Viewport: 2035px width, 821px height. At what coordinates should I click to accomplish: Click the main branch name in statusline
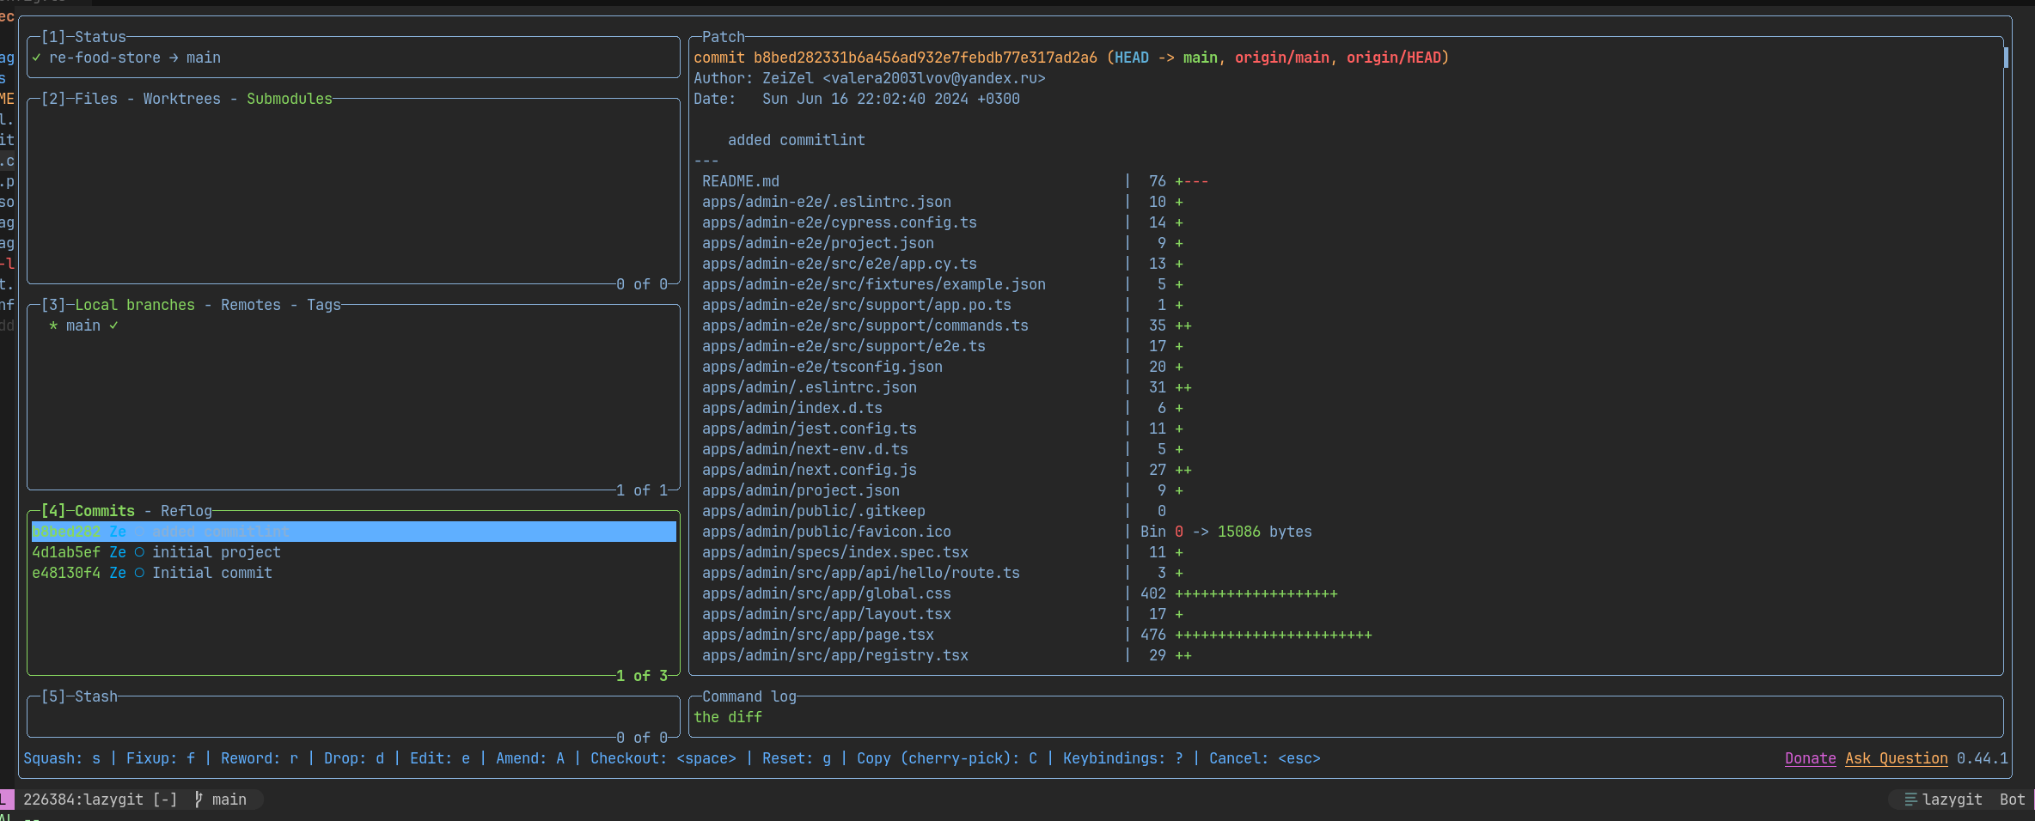tap(229, 800)
